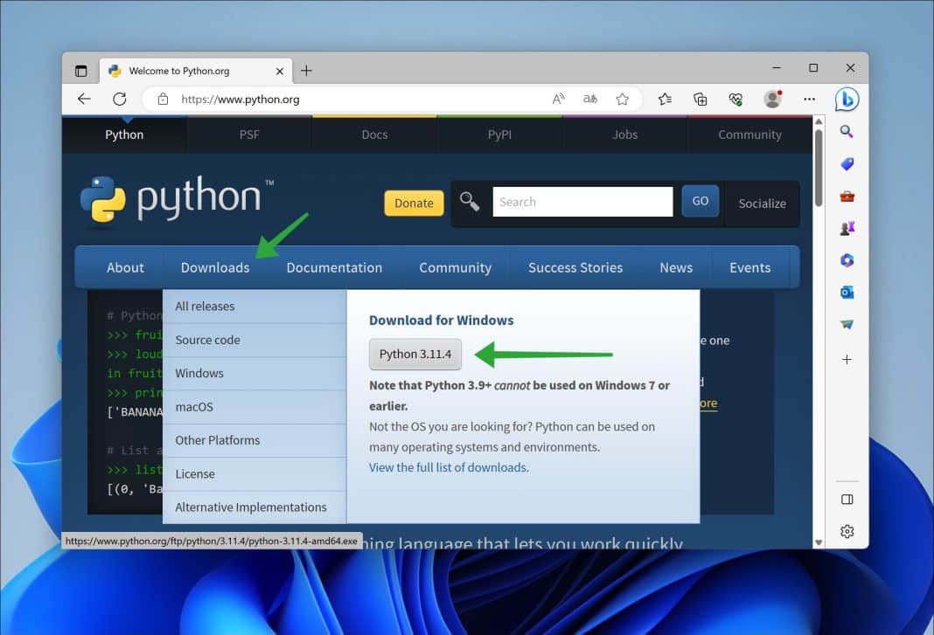Open Games from the sidebar
The height and width of the screenshot is (635, 934).
(x=847, y=228)
